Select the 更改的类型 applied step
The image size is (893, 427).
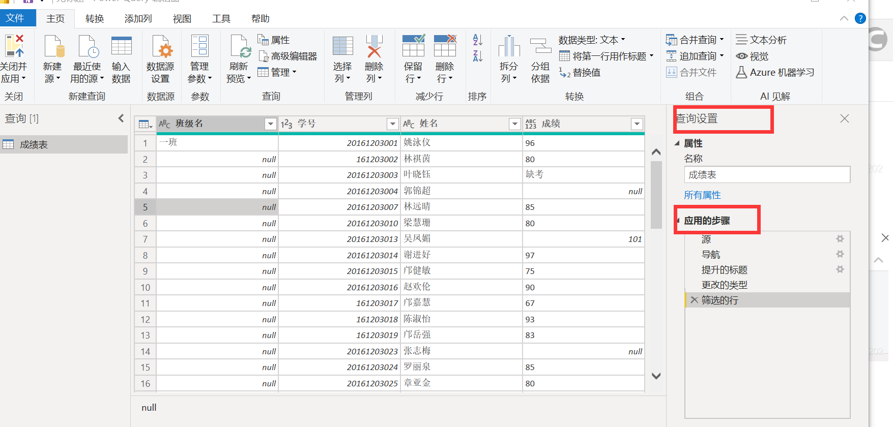point(767,285)
